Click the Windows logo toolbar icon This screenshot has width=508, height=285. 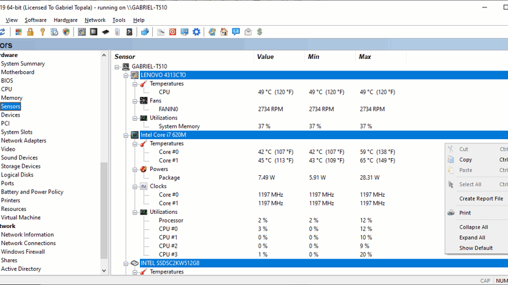(18, 32)
